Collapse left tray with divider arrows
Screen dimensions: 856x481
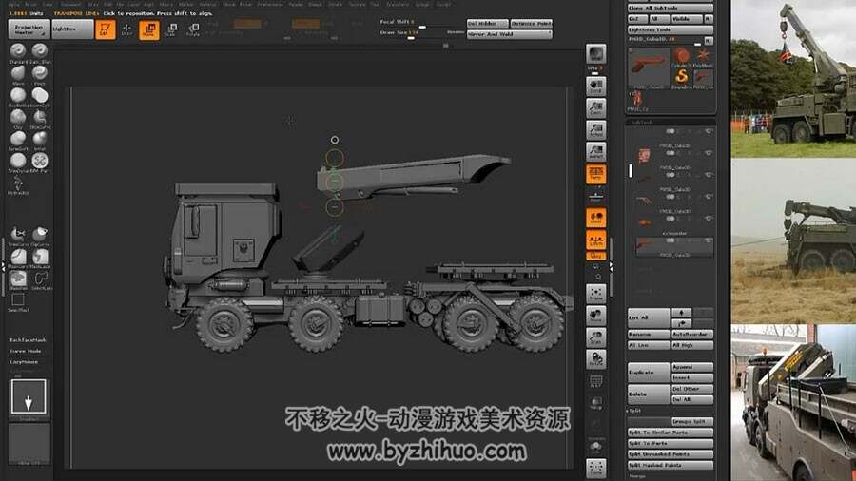point(3,267)
